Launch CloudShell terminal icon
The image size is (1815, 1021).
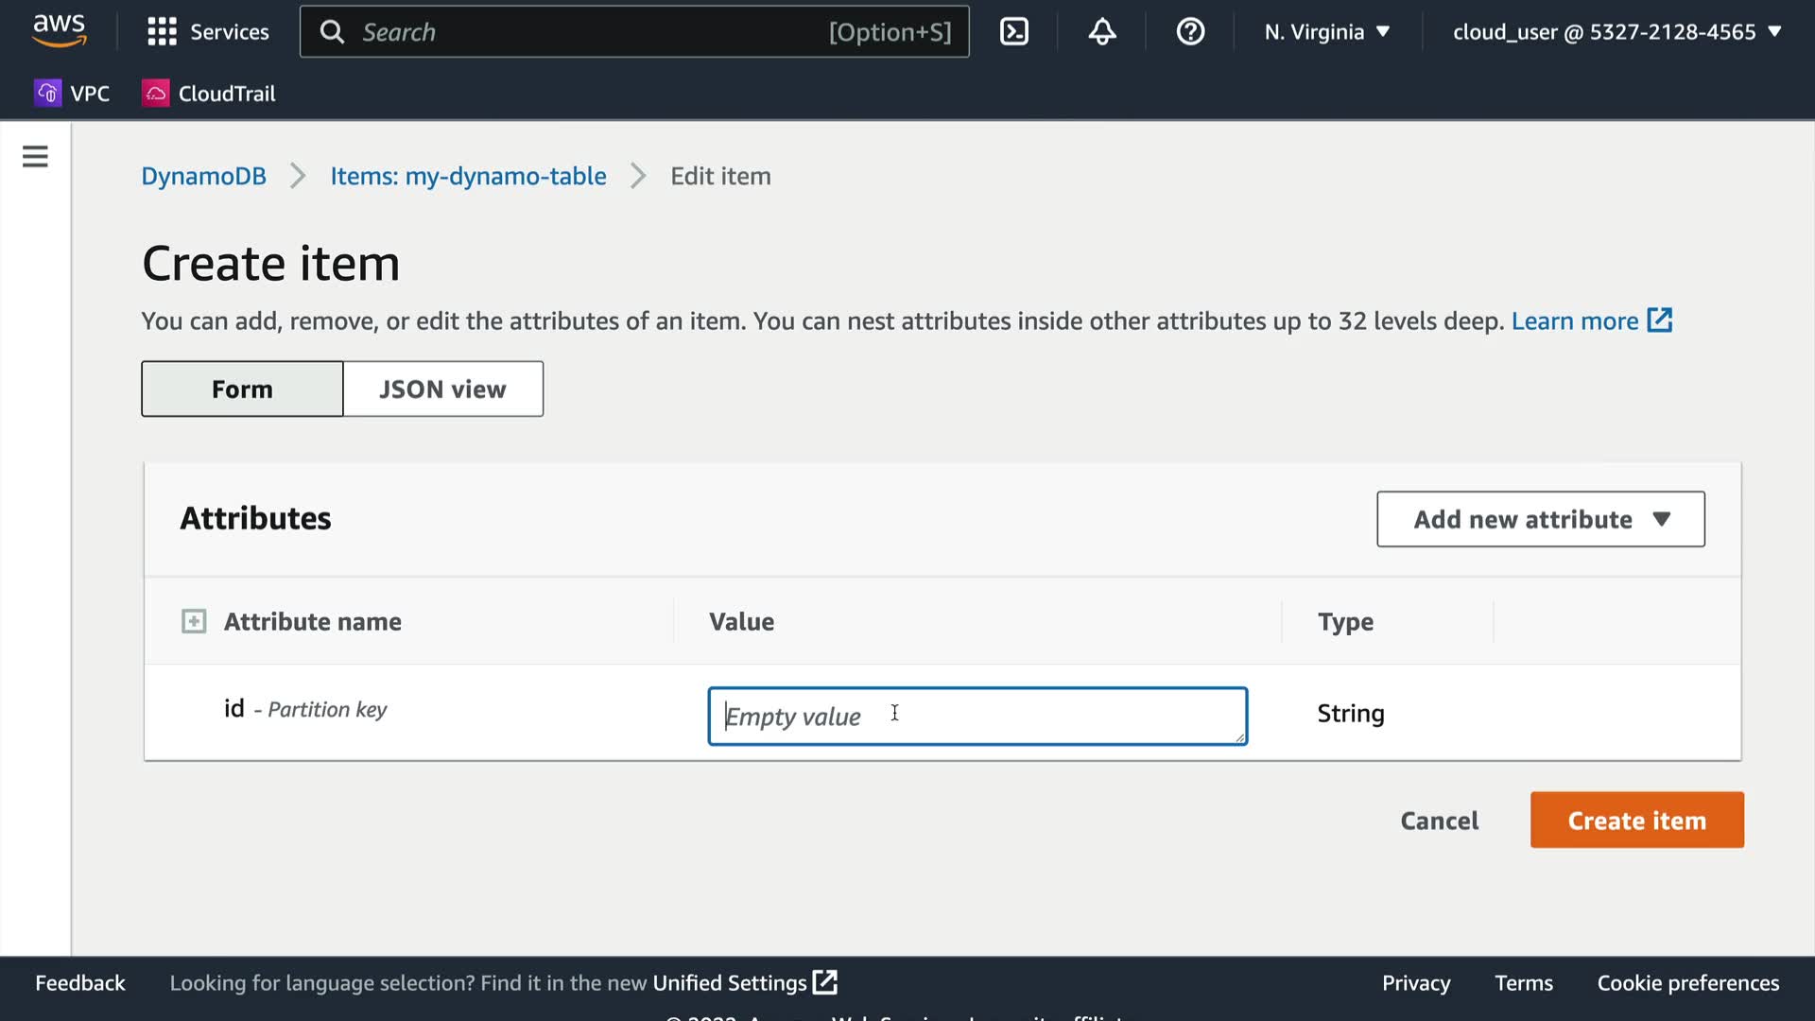coord(1013,32)
